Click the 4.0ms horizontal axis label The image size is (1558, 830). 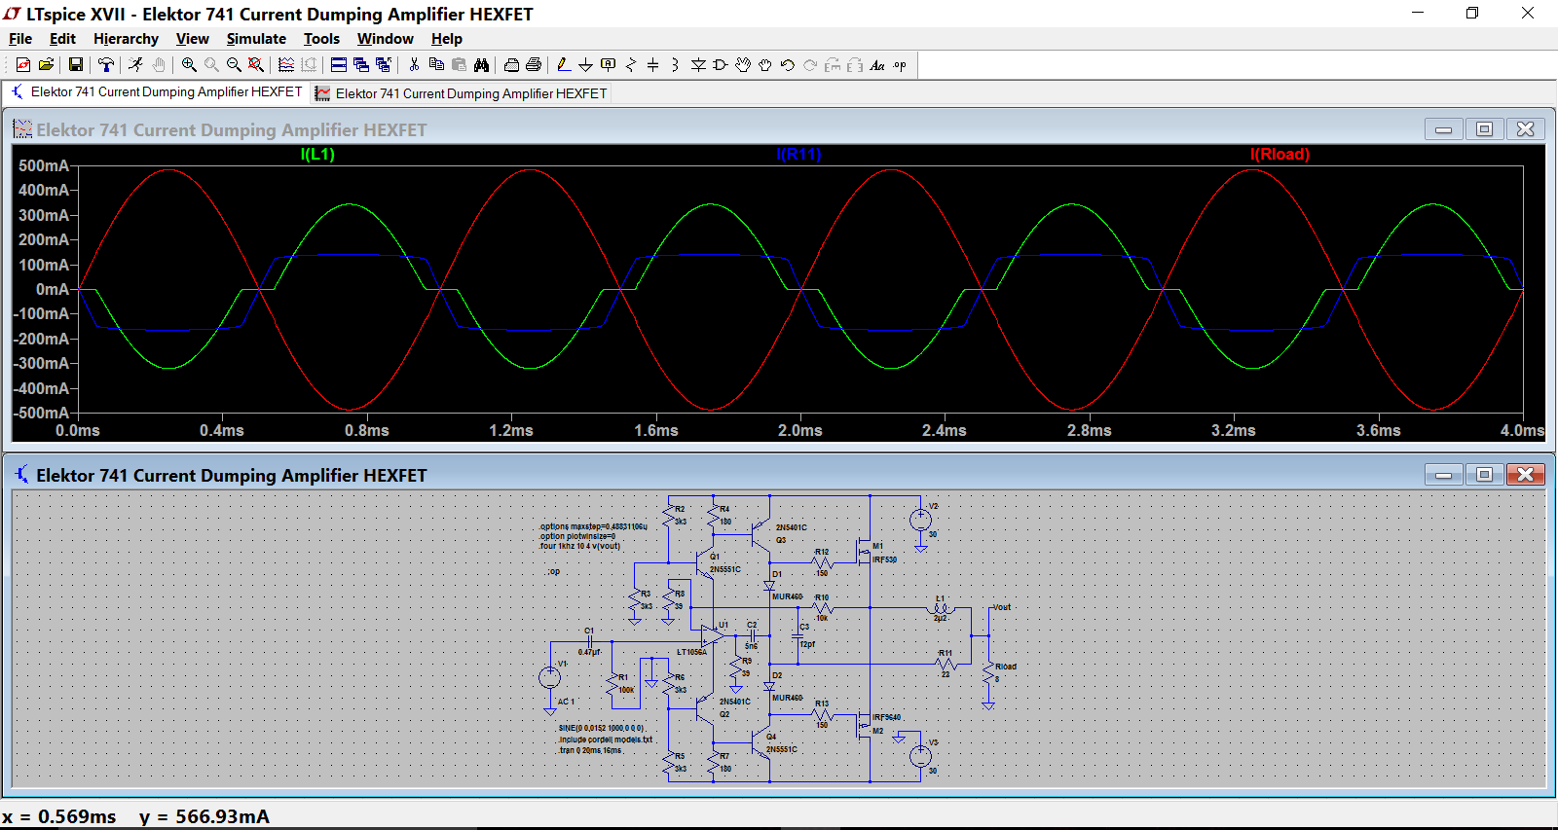pyautogui.click(x=1522, y=430)
